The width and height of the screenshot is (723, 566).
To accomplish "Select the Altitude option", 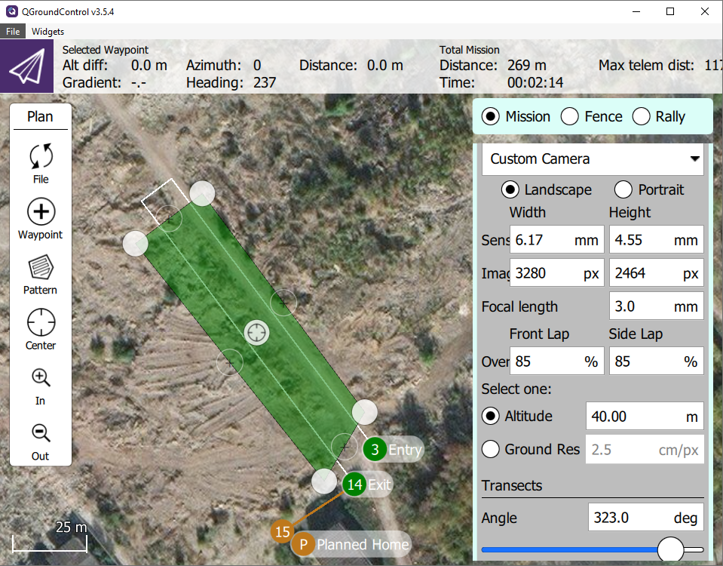I will pos(491,416).
